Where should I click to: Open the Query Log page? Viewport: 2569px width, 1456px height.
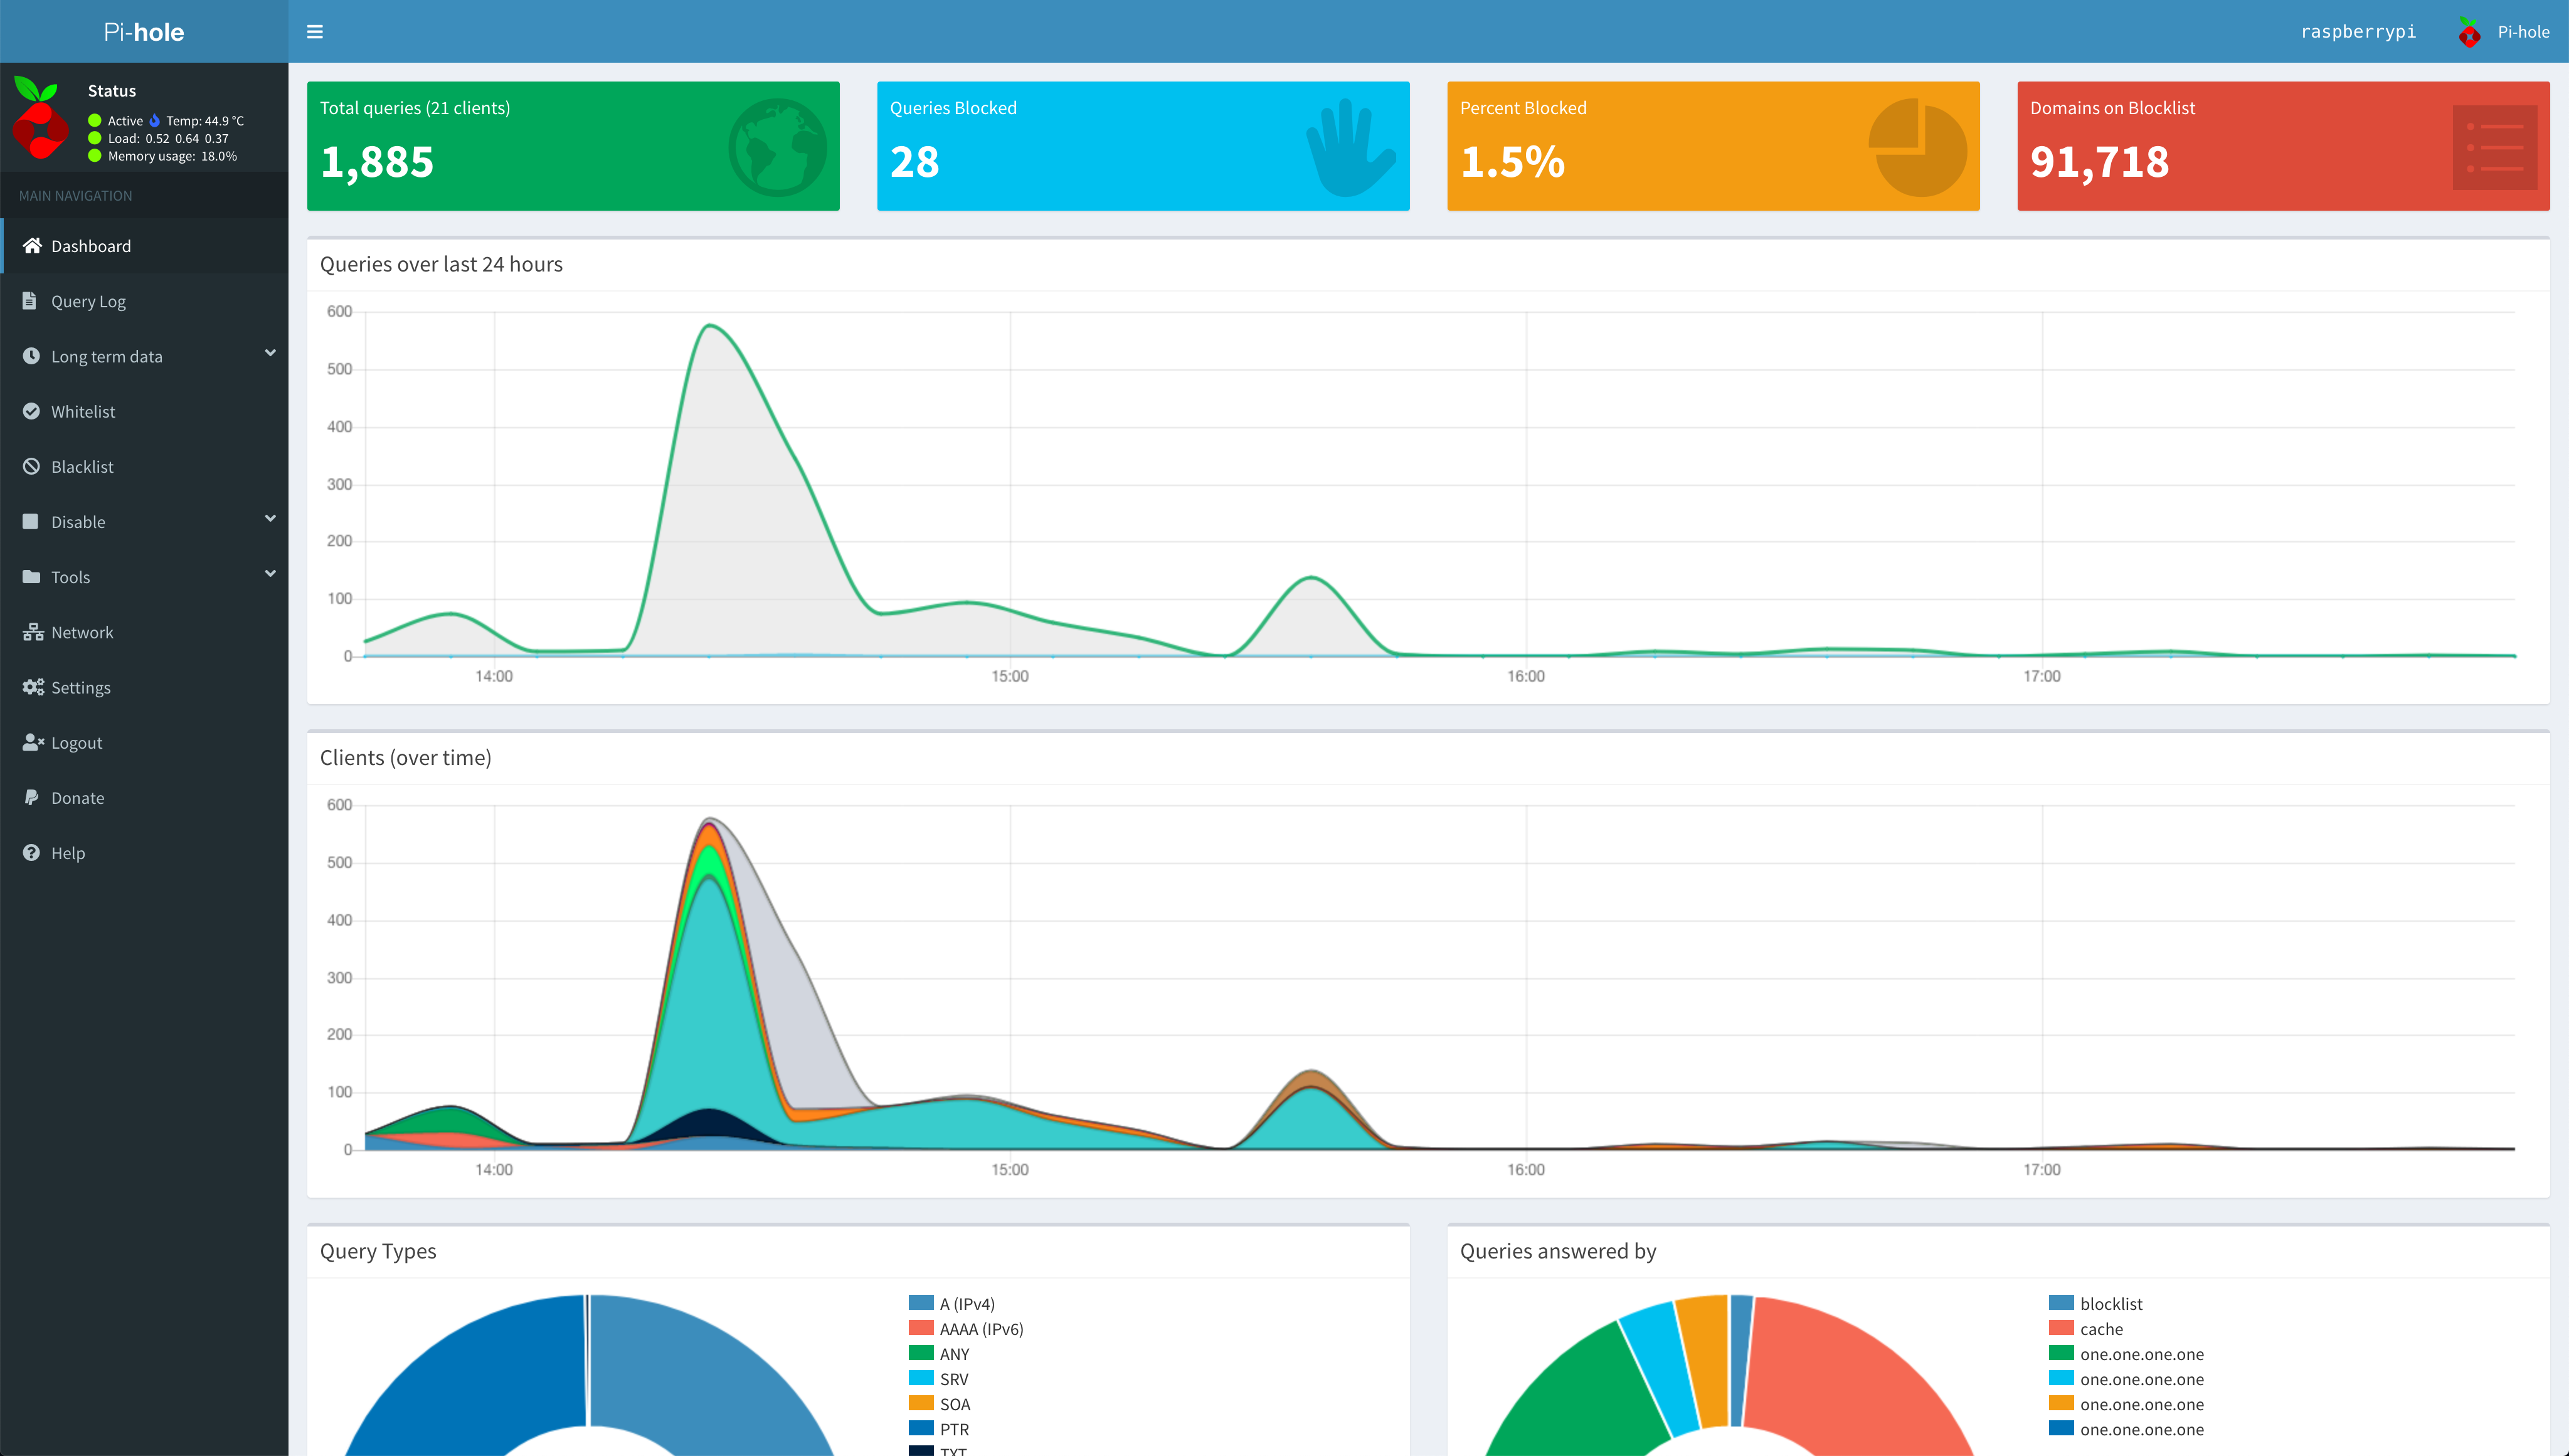click(x=144, y=301)
